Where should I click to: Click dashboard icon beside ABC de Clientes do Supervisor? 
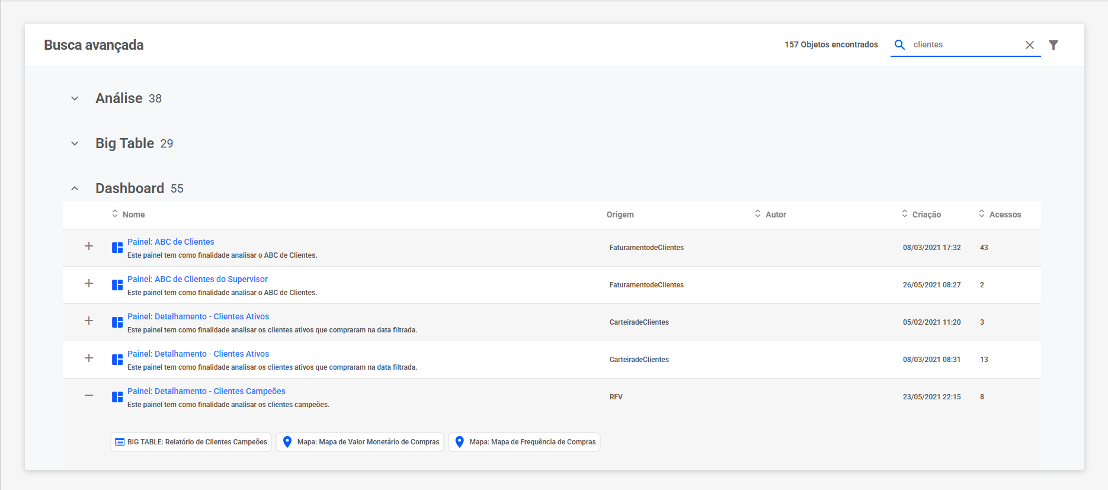pyautogui.click(x=117, y=285)
